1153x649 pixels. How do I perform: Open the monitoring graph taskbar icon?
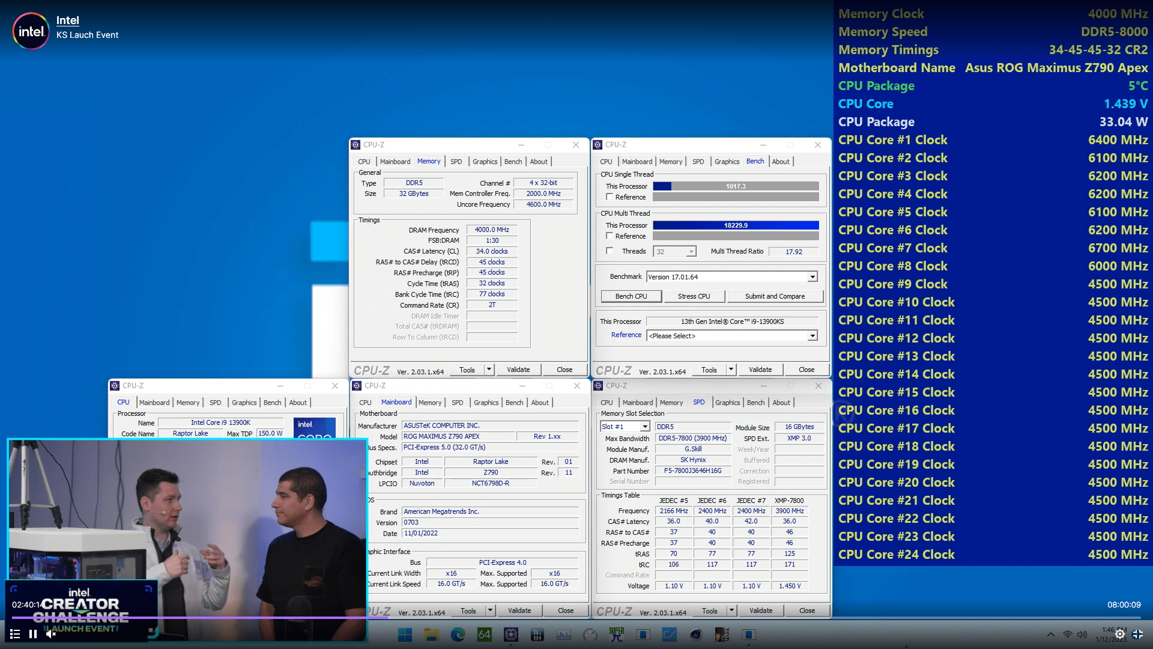coord(564,635)
